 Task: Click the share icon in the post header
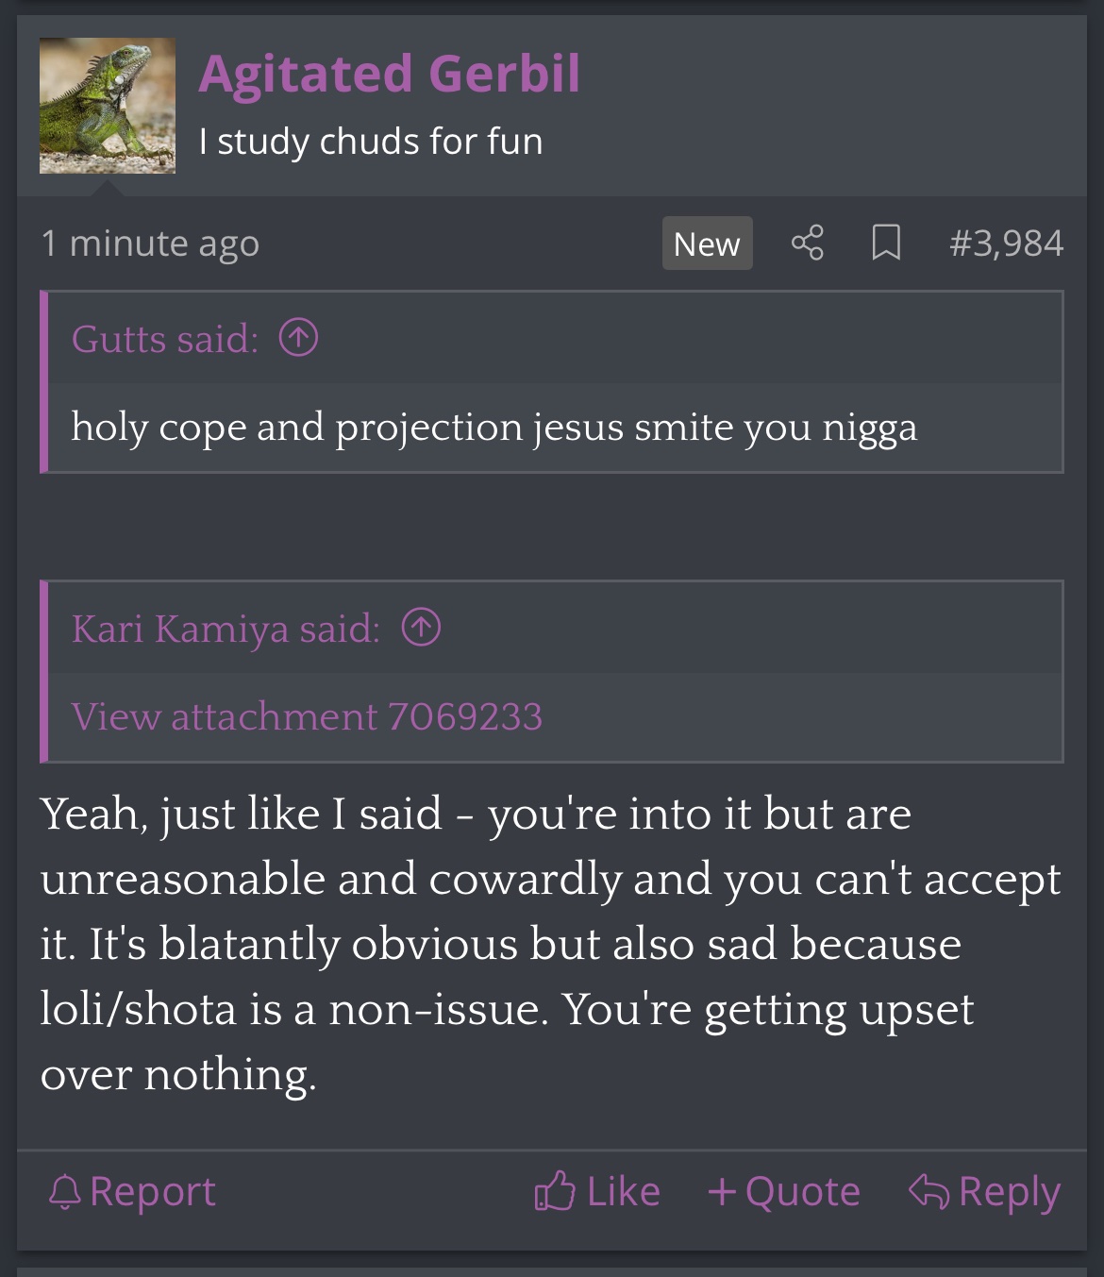click(x=807, y=244)
